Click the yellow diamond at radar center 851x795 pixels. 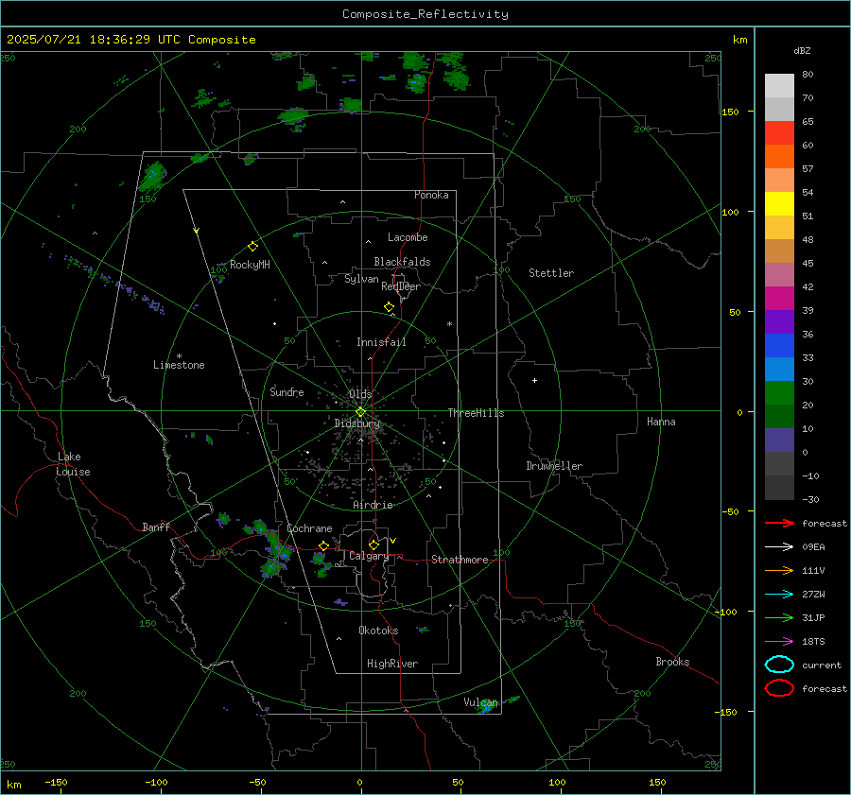(x=360, y=412)
